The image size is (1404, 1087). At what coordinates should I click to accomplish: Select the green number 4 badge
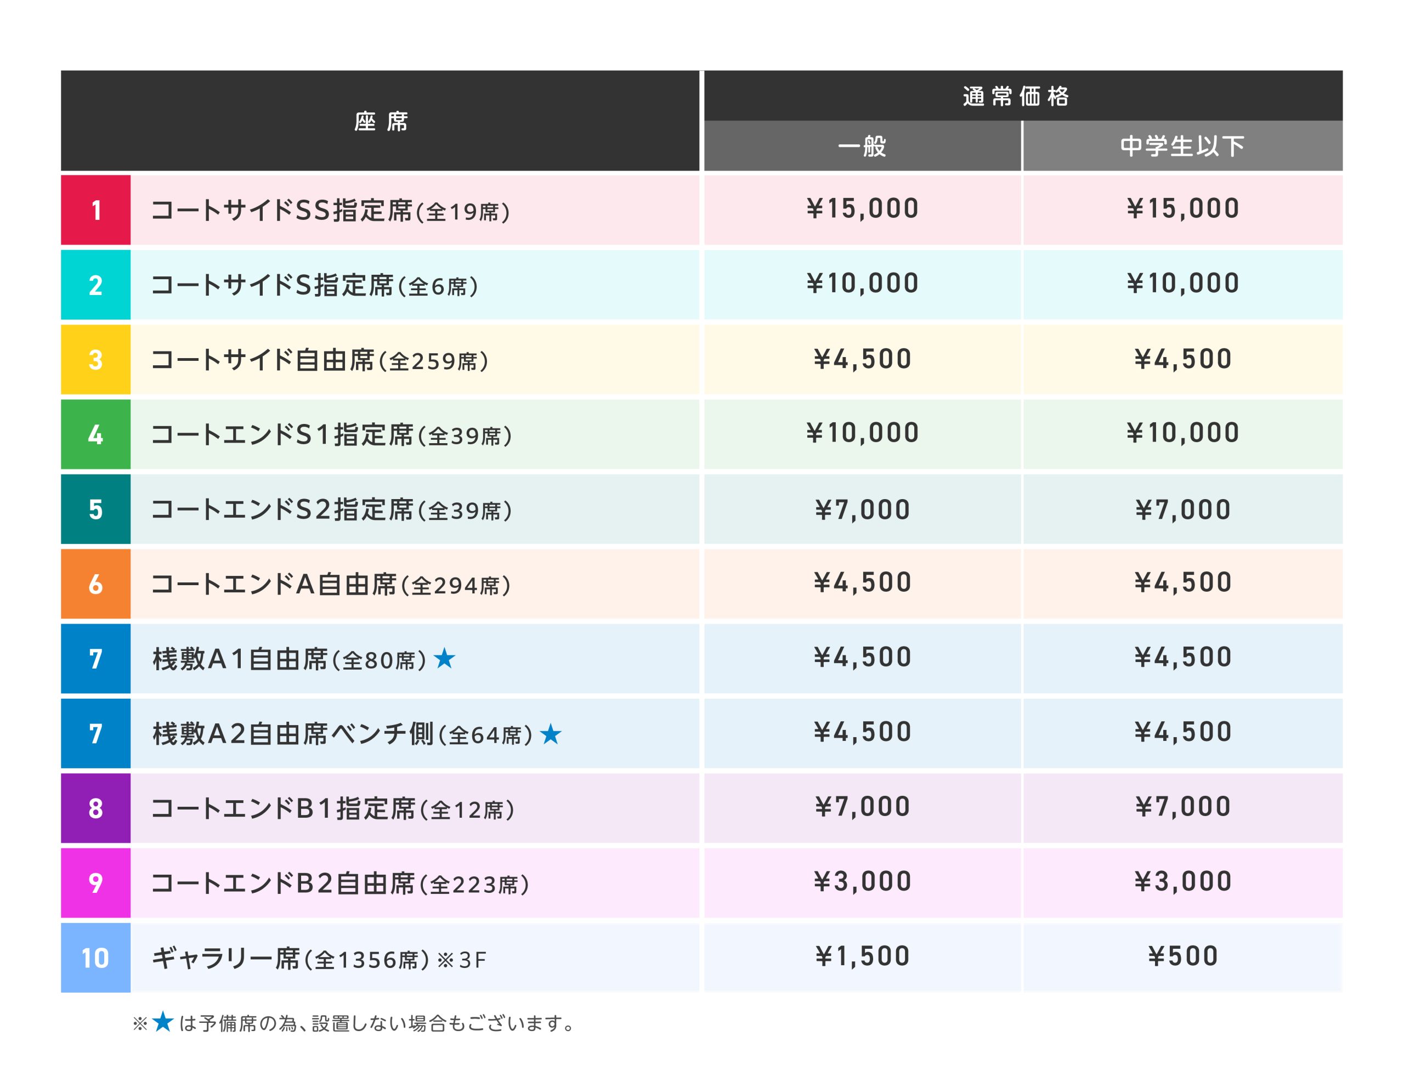96,434
